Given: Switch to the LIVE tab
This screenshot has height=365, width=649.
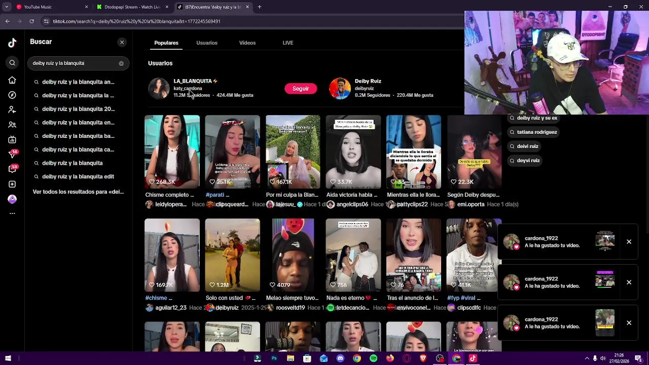Looking at the screenshot, I should (288, 43).
